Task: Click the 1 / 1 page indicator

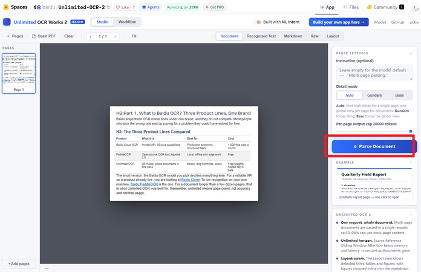Action: point(103,36)
